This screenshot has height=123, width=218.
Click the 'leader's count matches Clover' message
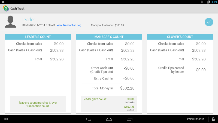(38, 104)
